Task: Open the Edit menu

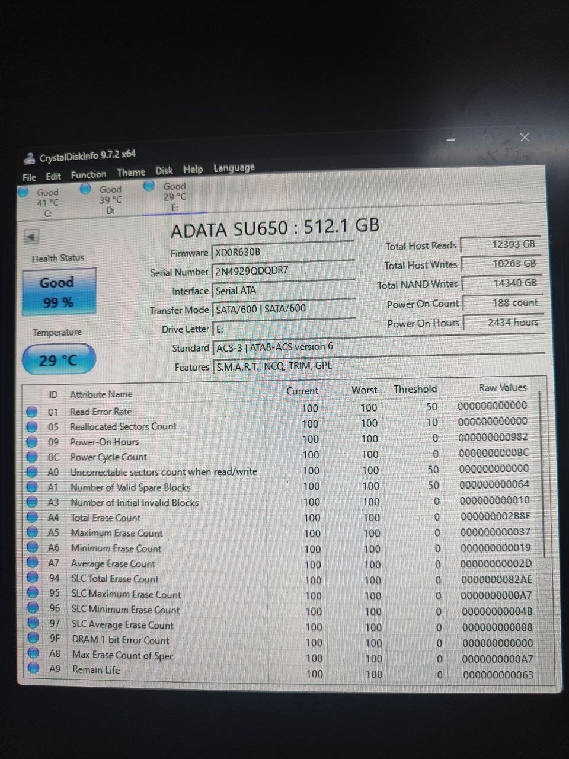Action: tap(53, 176)
